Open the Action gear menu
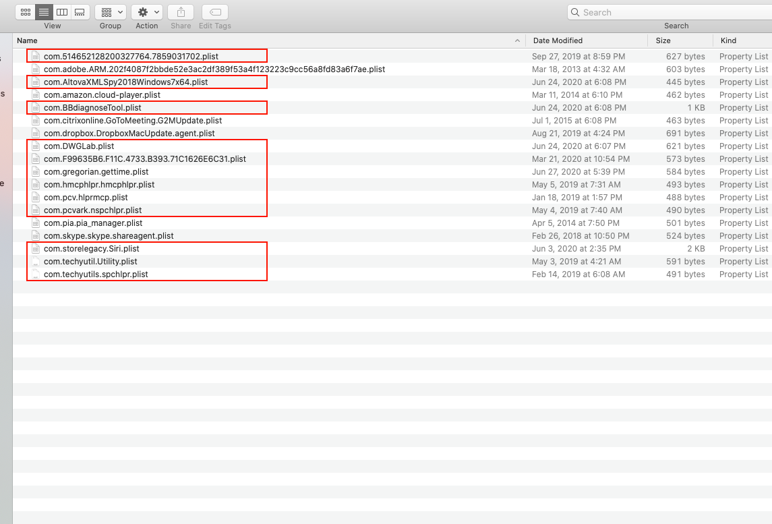The height and width of the screenshot is (524, 772). pos(147,12)
